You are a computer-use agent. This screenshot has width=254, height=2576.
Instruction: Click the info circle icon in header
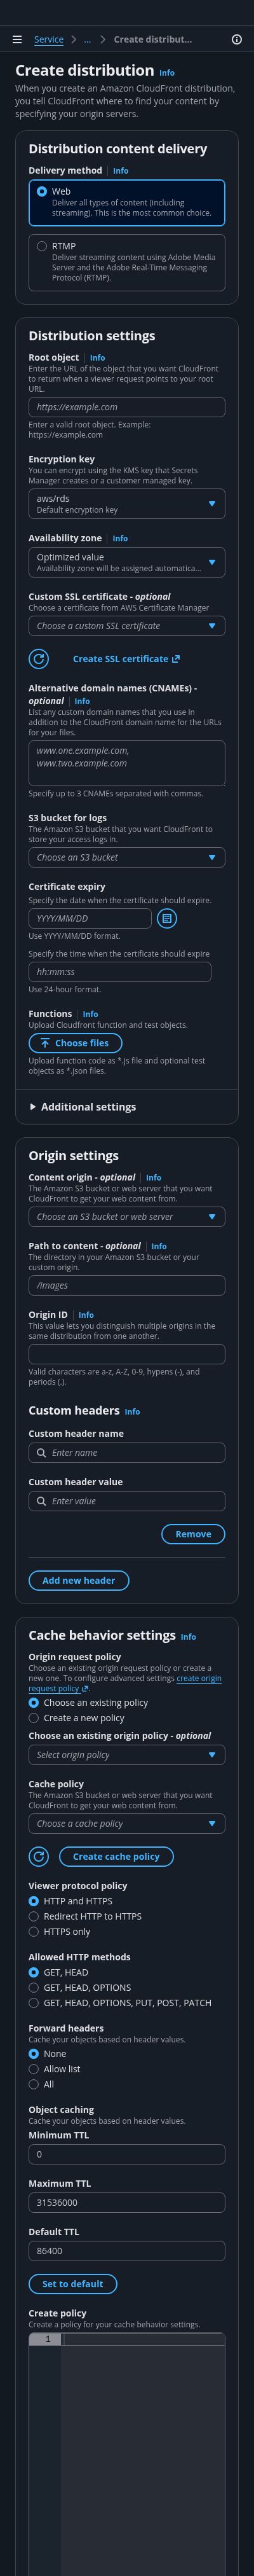[237, 40]
